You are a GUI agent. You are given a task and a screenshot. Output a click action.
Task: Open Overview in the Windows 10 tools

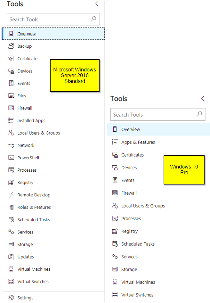click(x=131, y=129)
